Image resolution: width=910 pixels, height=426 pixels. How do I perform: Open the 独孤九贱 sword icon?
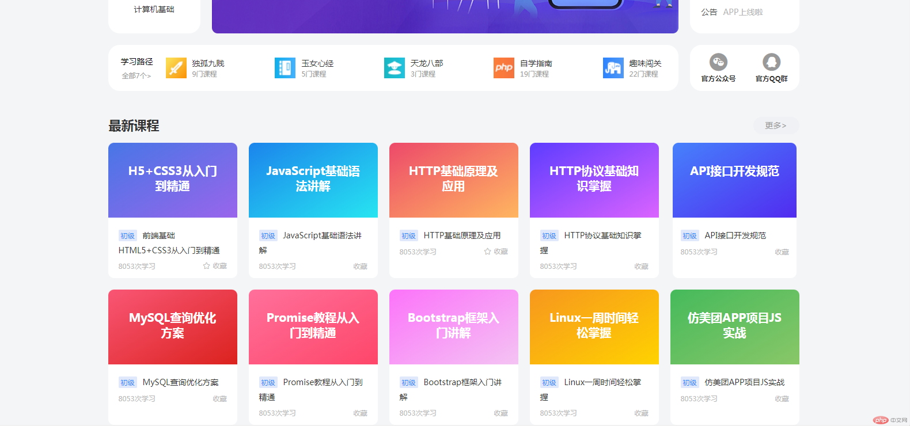[x=176, y=68]
